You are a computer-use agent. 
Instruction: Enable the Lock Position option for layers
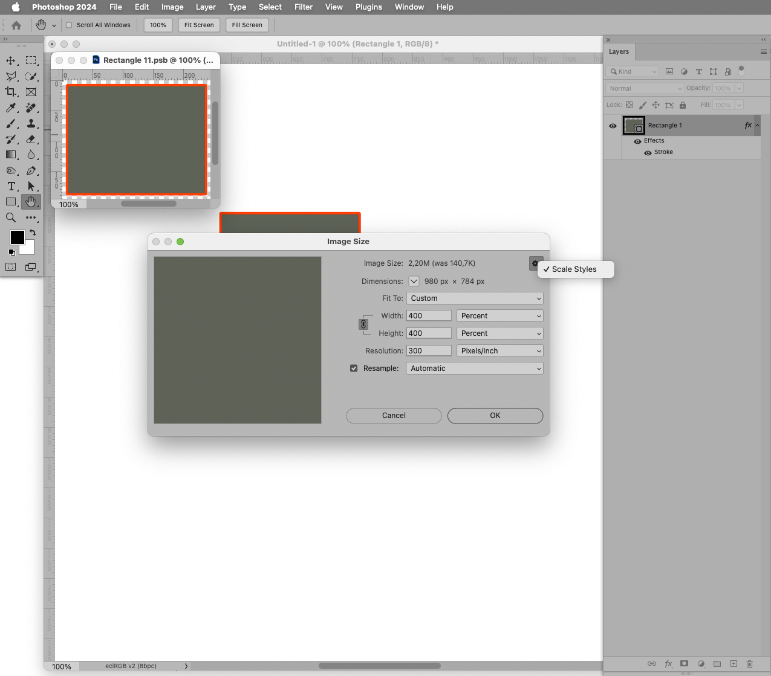pos(656,105)
